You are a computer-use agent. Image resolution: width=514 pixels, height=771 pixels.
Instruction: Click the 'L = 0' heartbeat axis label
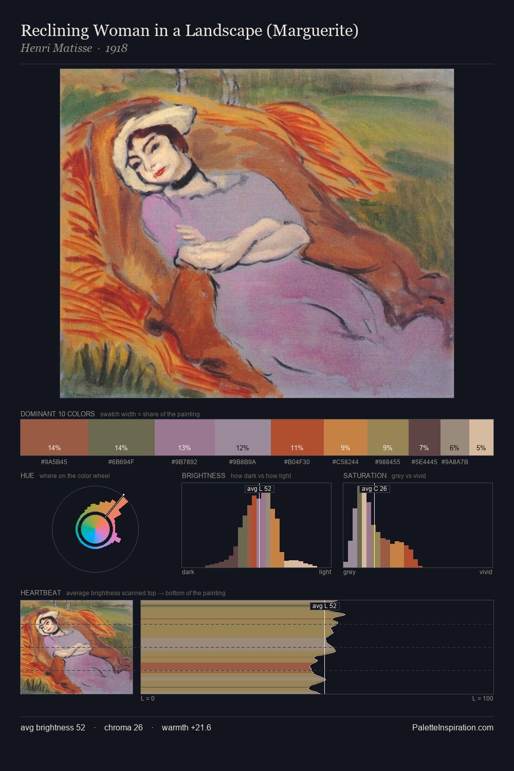click(148, 698)
